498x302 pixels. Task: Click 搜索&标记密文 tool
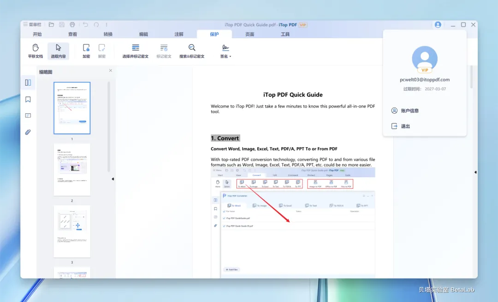[192, 51]
